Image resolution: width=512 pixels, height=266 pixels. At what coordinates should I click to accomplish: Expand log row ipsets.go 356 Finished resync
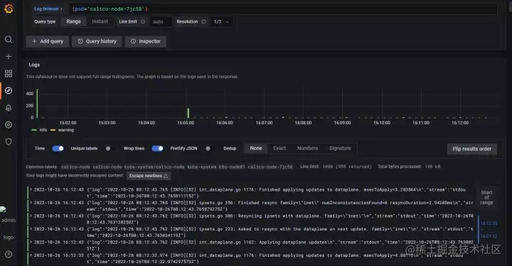[31, 202]
